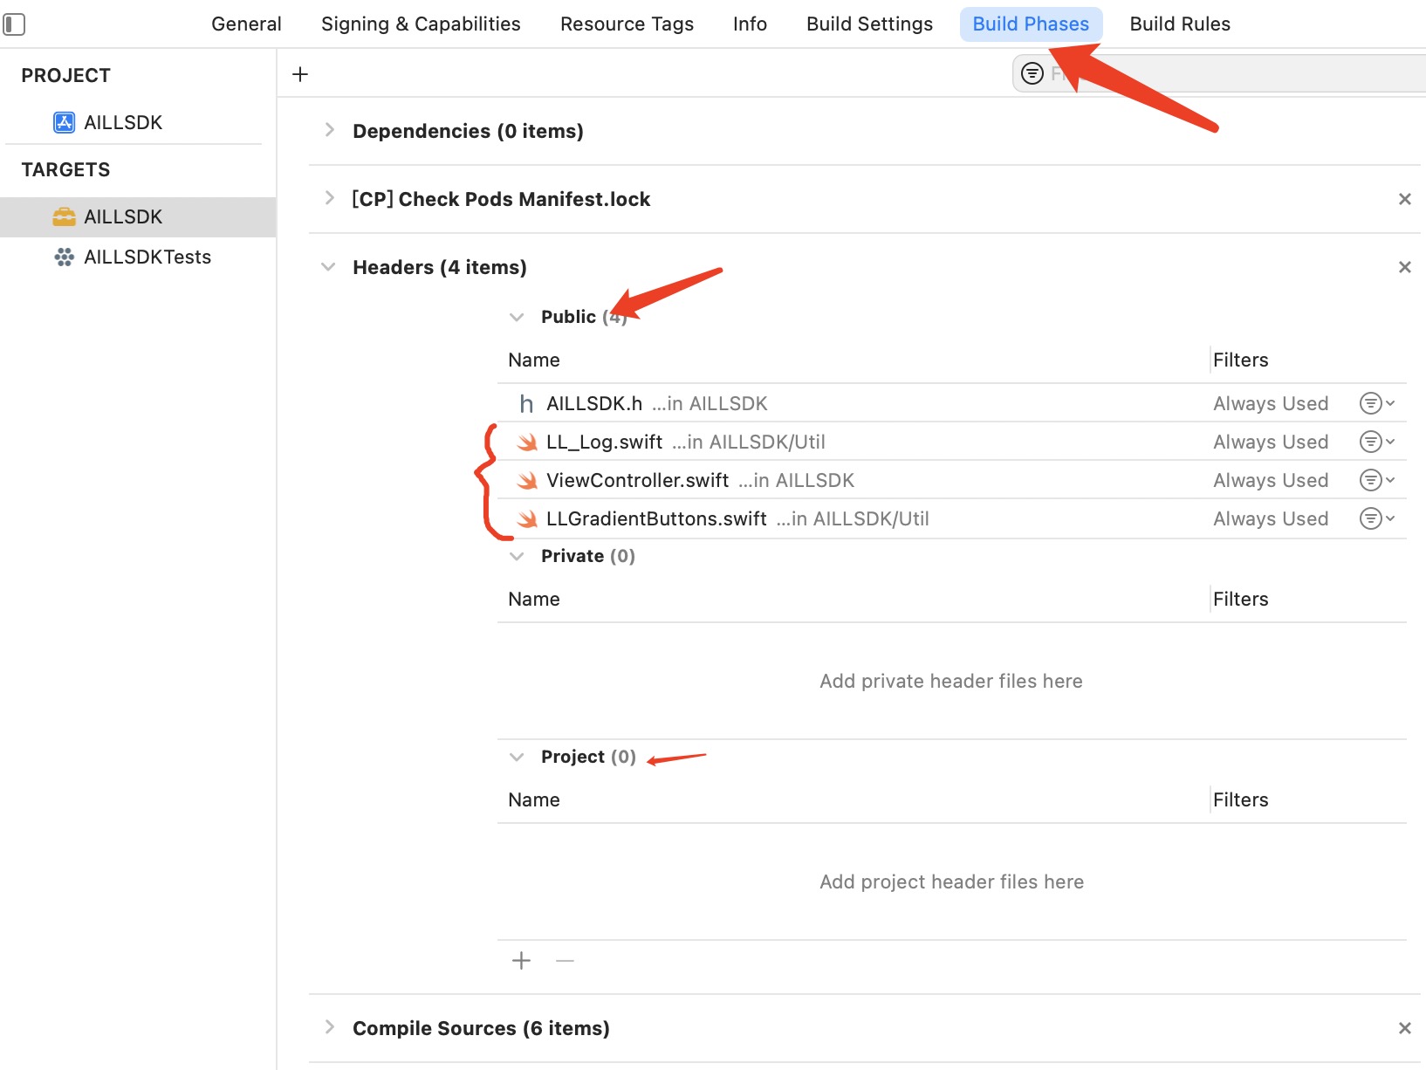Select AILLSDK.h file name
1426x1070 pixels.
594,403
